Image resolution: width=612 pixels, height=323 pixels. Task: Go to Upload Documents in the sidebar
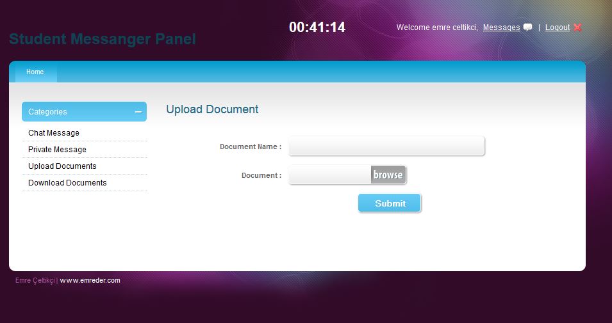coord(62,166)
